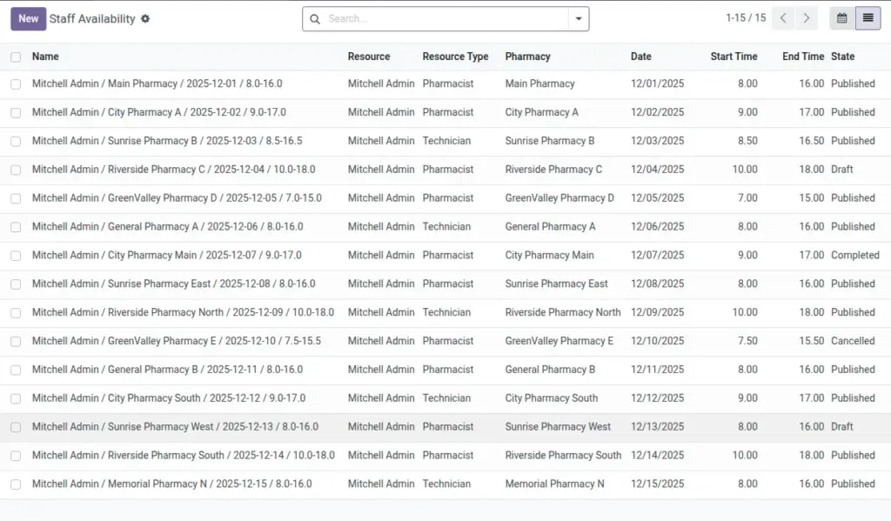Open the settings gear beside Staff Availability

tap(145, 19)
